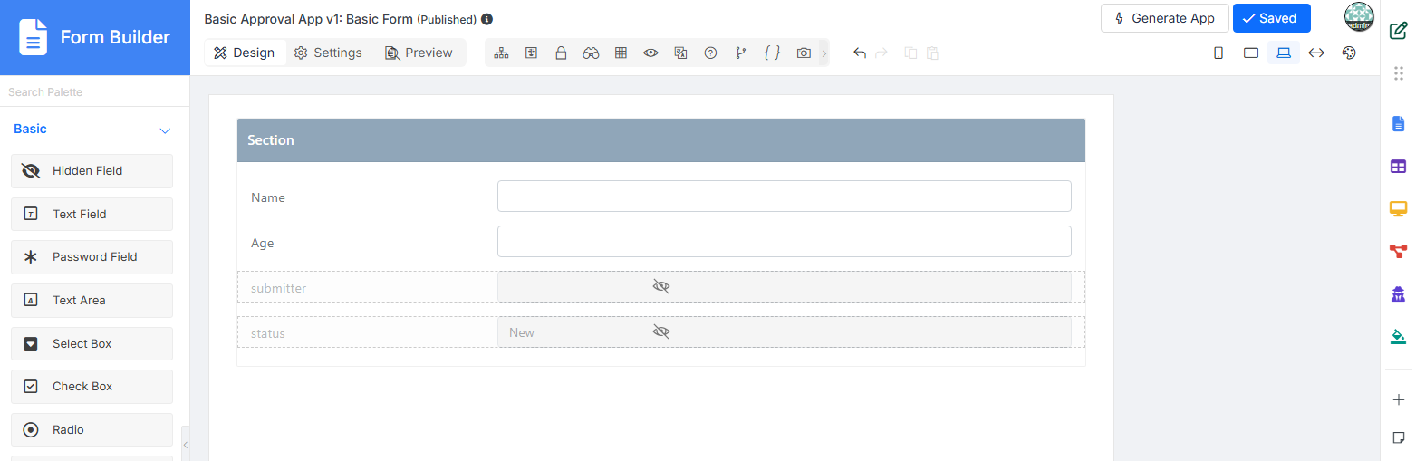Click the Name text input field
The height and width of the screenshot is (461, 1416).
coord(784,196)
